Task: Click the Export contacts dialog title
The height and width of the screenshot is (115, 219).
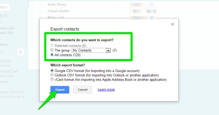Action: point(65,29)
